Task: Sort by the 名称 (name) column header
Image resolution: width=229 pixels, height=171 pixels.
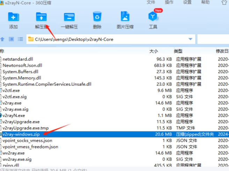Action: pos(2,51)
